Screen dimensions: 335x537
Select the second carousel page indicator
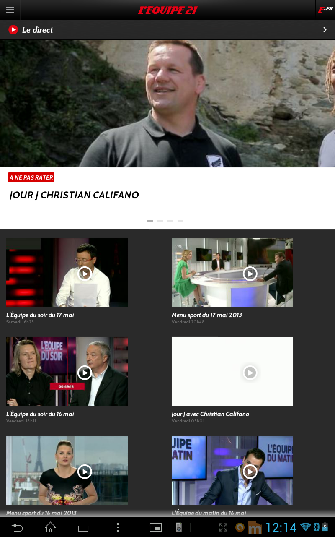(160, 221)
